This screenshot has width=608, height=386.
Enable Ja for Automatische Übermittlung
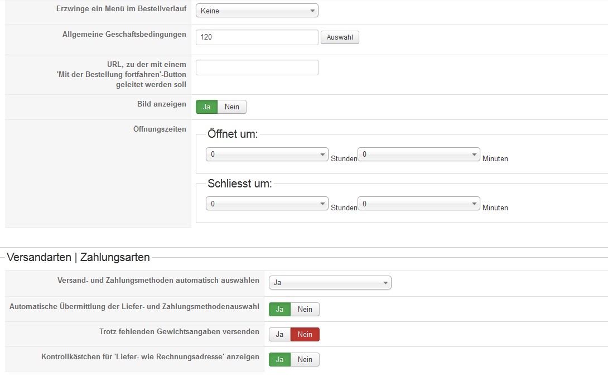(x=279, y=309)
